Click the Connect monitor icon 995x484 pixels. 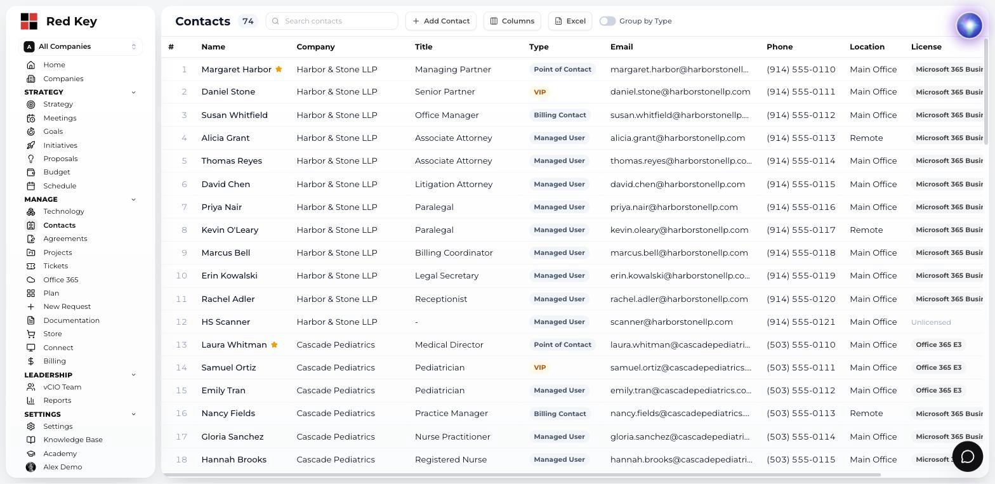point(30,348)
